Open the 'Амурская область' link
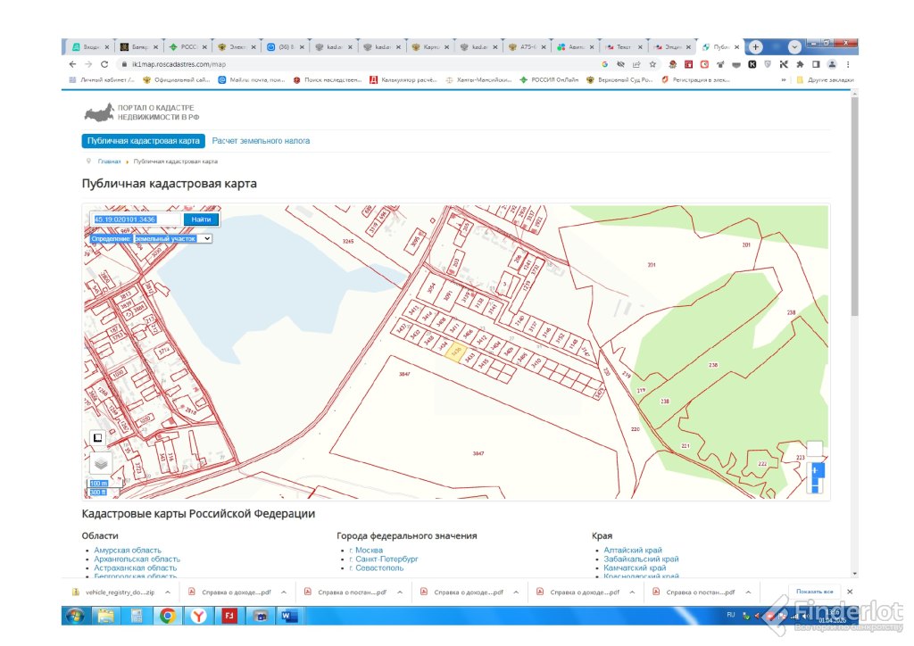Image resolution: width=914 pixels, height=646 pixels. pos(128,551)
